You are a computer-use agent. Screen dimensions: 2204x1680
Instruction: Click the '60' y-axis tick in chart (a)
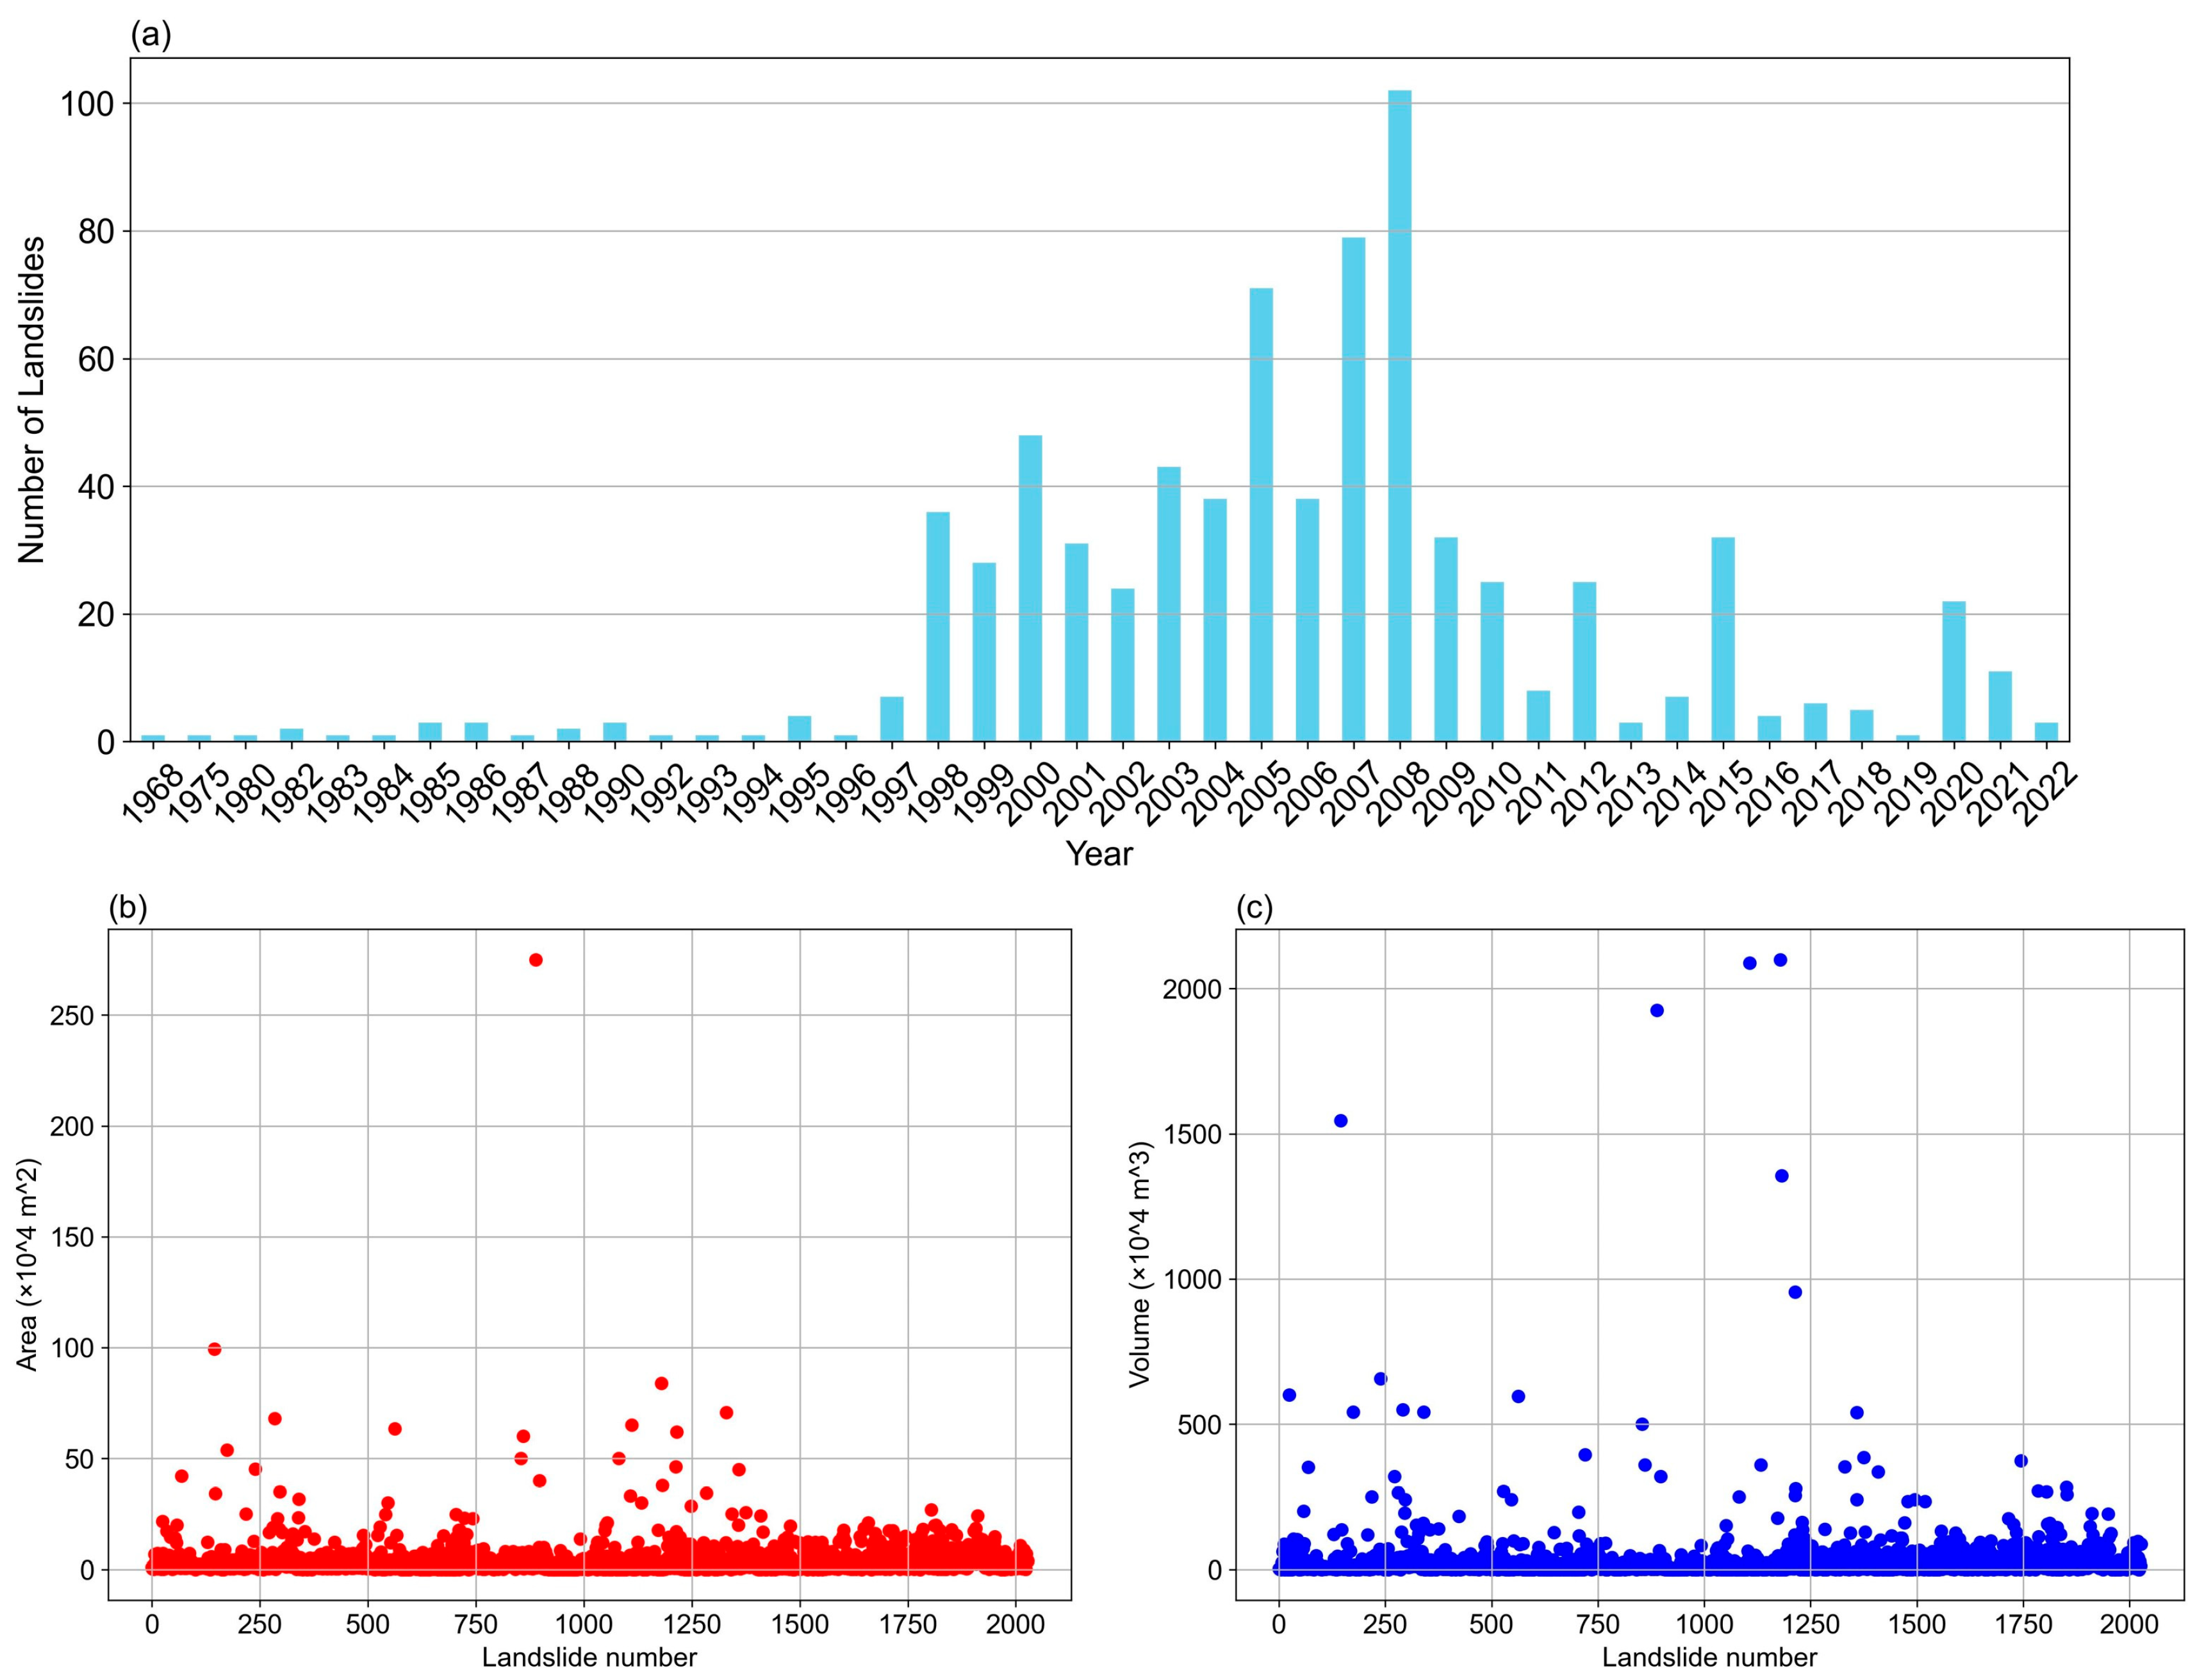coord(97,359)
